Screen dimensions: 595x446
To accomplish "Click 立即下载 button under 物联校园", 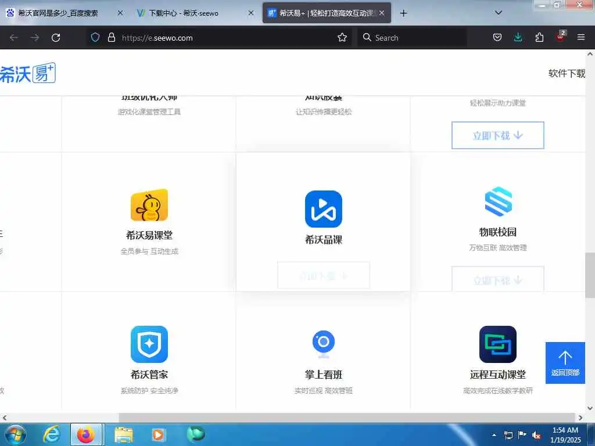I will (497, 279).
